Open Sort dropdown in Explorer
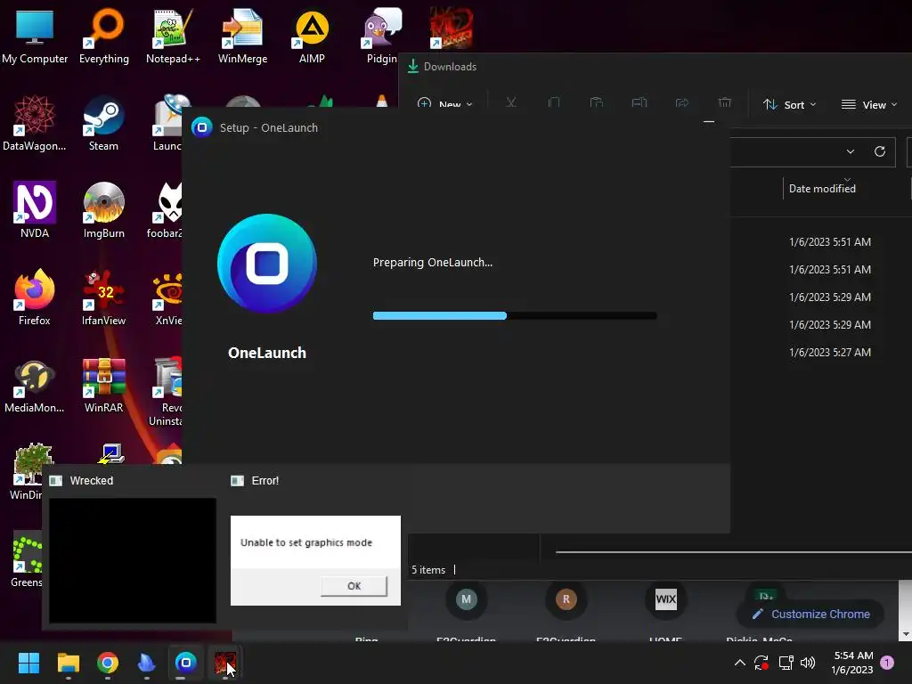Image resolution: width=912 pixels, height=684 pixels. pos(790,105)
